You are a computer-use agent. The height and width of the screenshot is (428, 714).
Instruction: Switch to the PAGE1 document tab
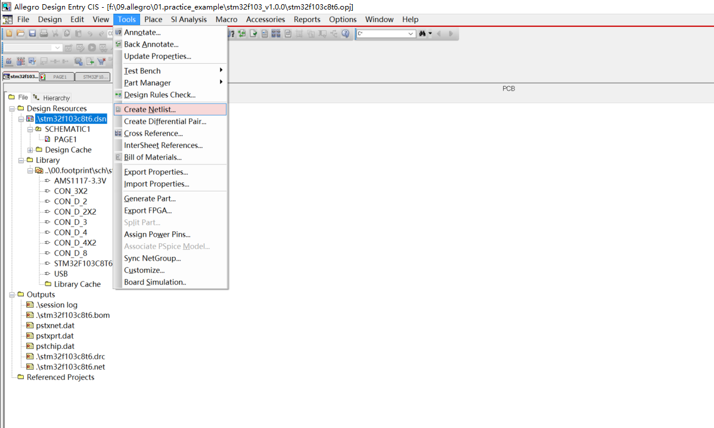(57, 77)
